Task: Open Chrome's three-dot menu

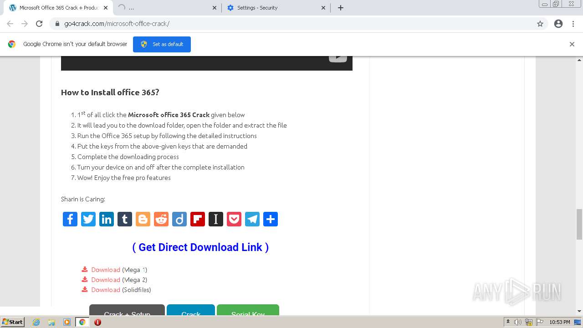Action: (x=573, y=24)
